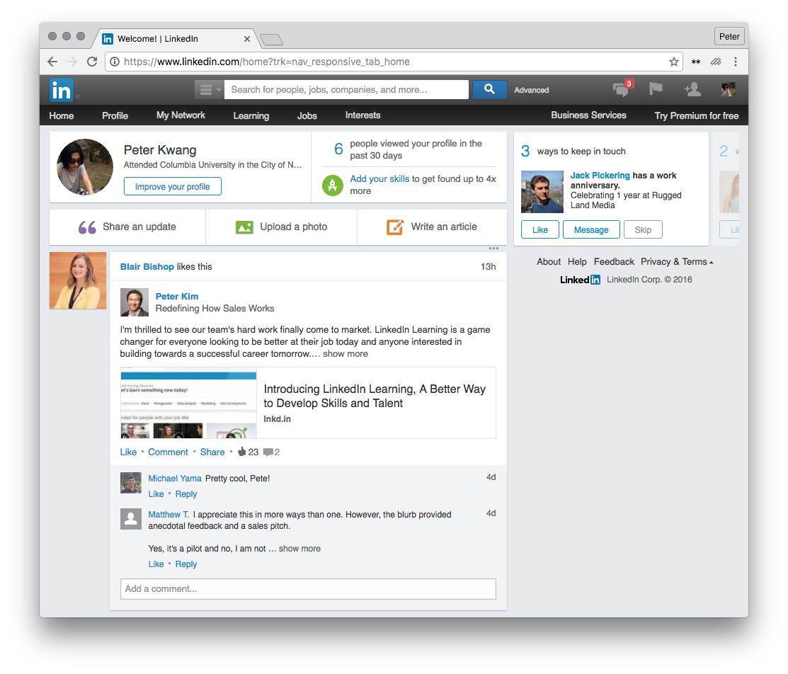
Task: Like Peter Kim's post
Action: tap(128, 452)
